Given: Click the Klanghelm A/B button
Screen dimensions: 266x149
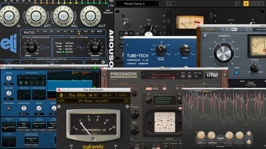Looking at the screenshot, I should click(x=249, y=29).
